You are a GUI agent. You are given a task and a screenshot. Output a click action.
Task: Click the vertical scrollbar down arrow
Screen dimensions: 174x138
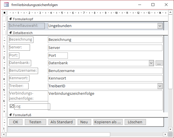tap(170, 129)
